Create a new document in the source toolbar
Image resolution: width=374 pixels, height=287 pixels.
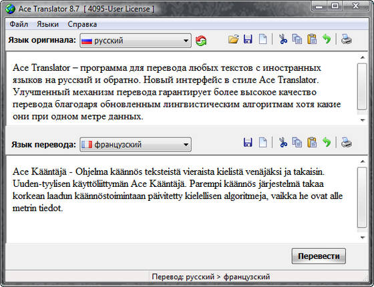(x=263, y=39)
